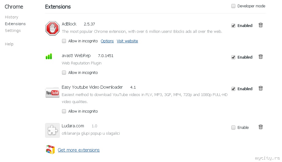Image resolution: width=282 pixels, height=162 pixels.
Task: Remove AdBlock using its trash icon
Action: click(261, 25)
